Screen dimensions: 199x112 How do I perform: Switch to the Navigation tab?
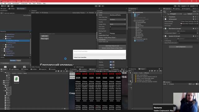186,9
